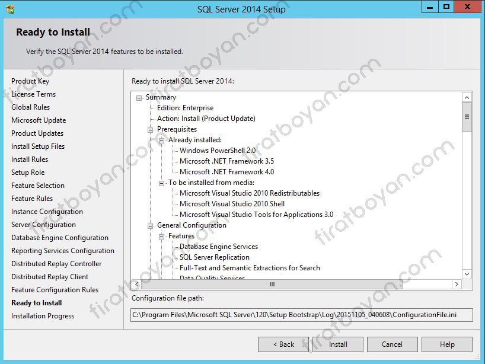Collapse the Prerequisites node
Screen dimensions: 485x364
coord(151,130)
